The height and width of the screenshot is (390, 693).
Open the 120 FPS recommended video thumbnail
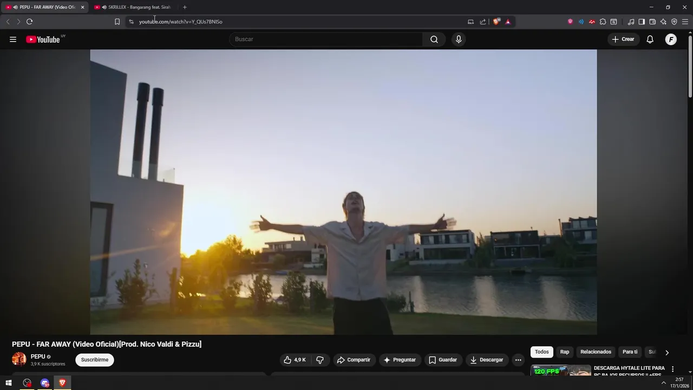point(561,370)
